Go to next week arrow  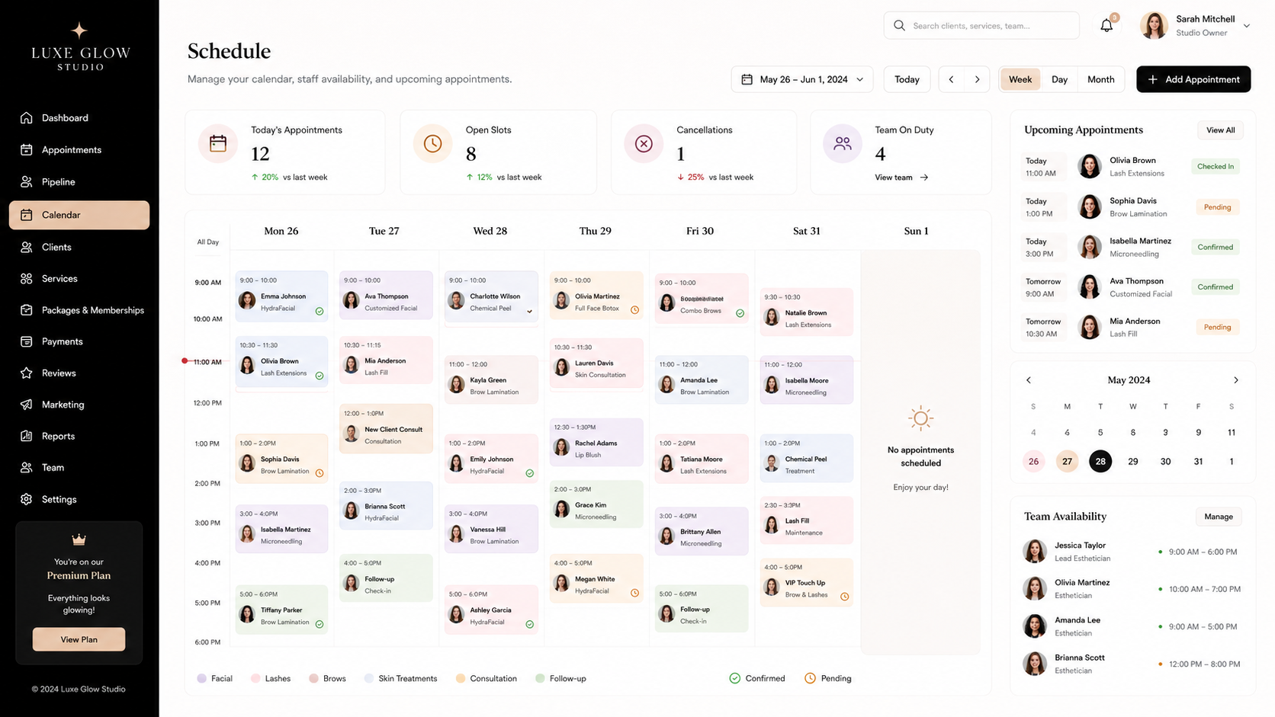click(977, 79)
